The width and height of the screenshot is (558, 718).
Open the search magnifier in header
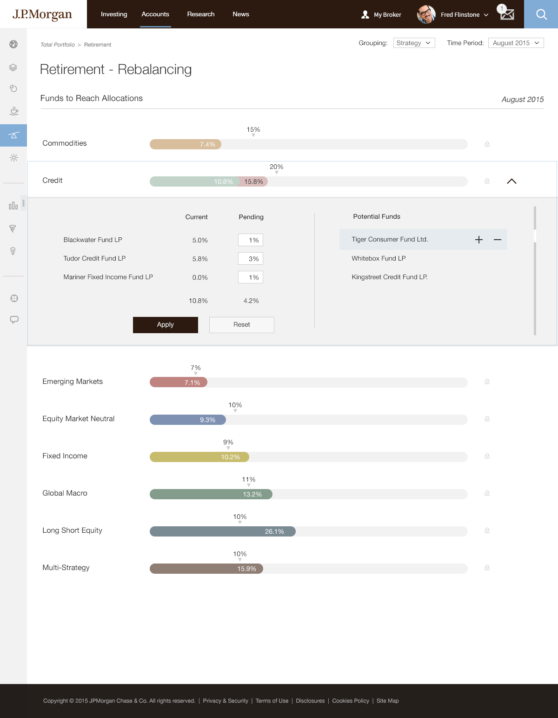click(x=541, y=14)
